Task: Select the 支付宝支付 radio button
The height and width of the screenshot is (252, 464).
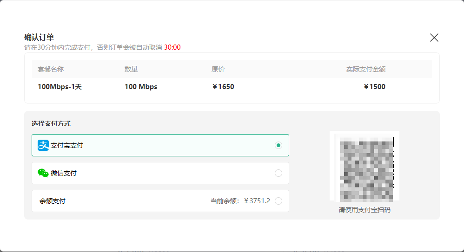Action: (278, 145)
